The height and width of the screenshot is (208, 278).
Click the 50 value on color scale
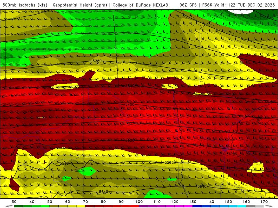pyautogui.click(x=50, y=202)
